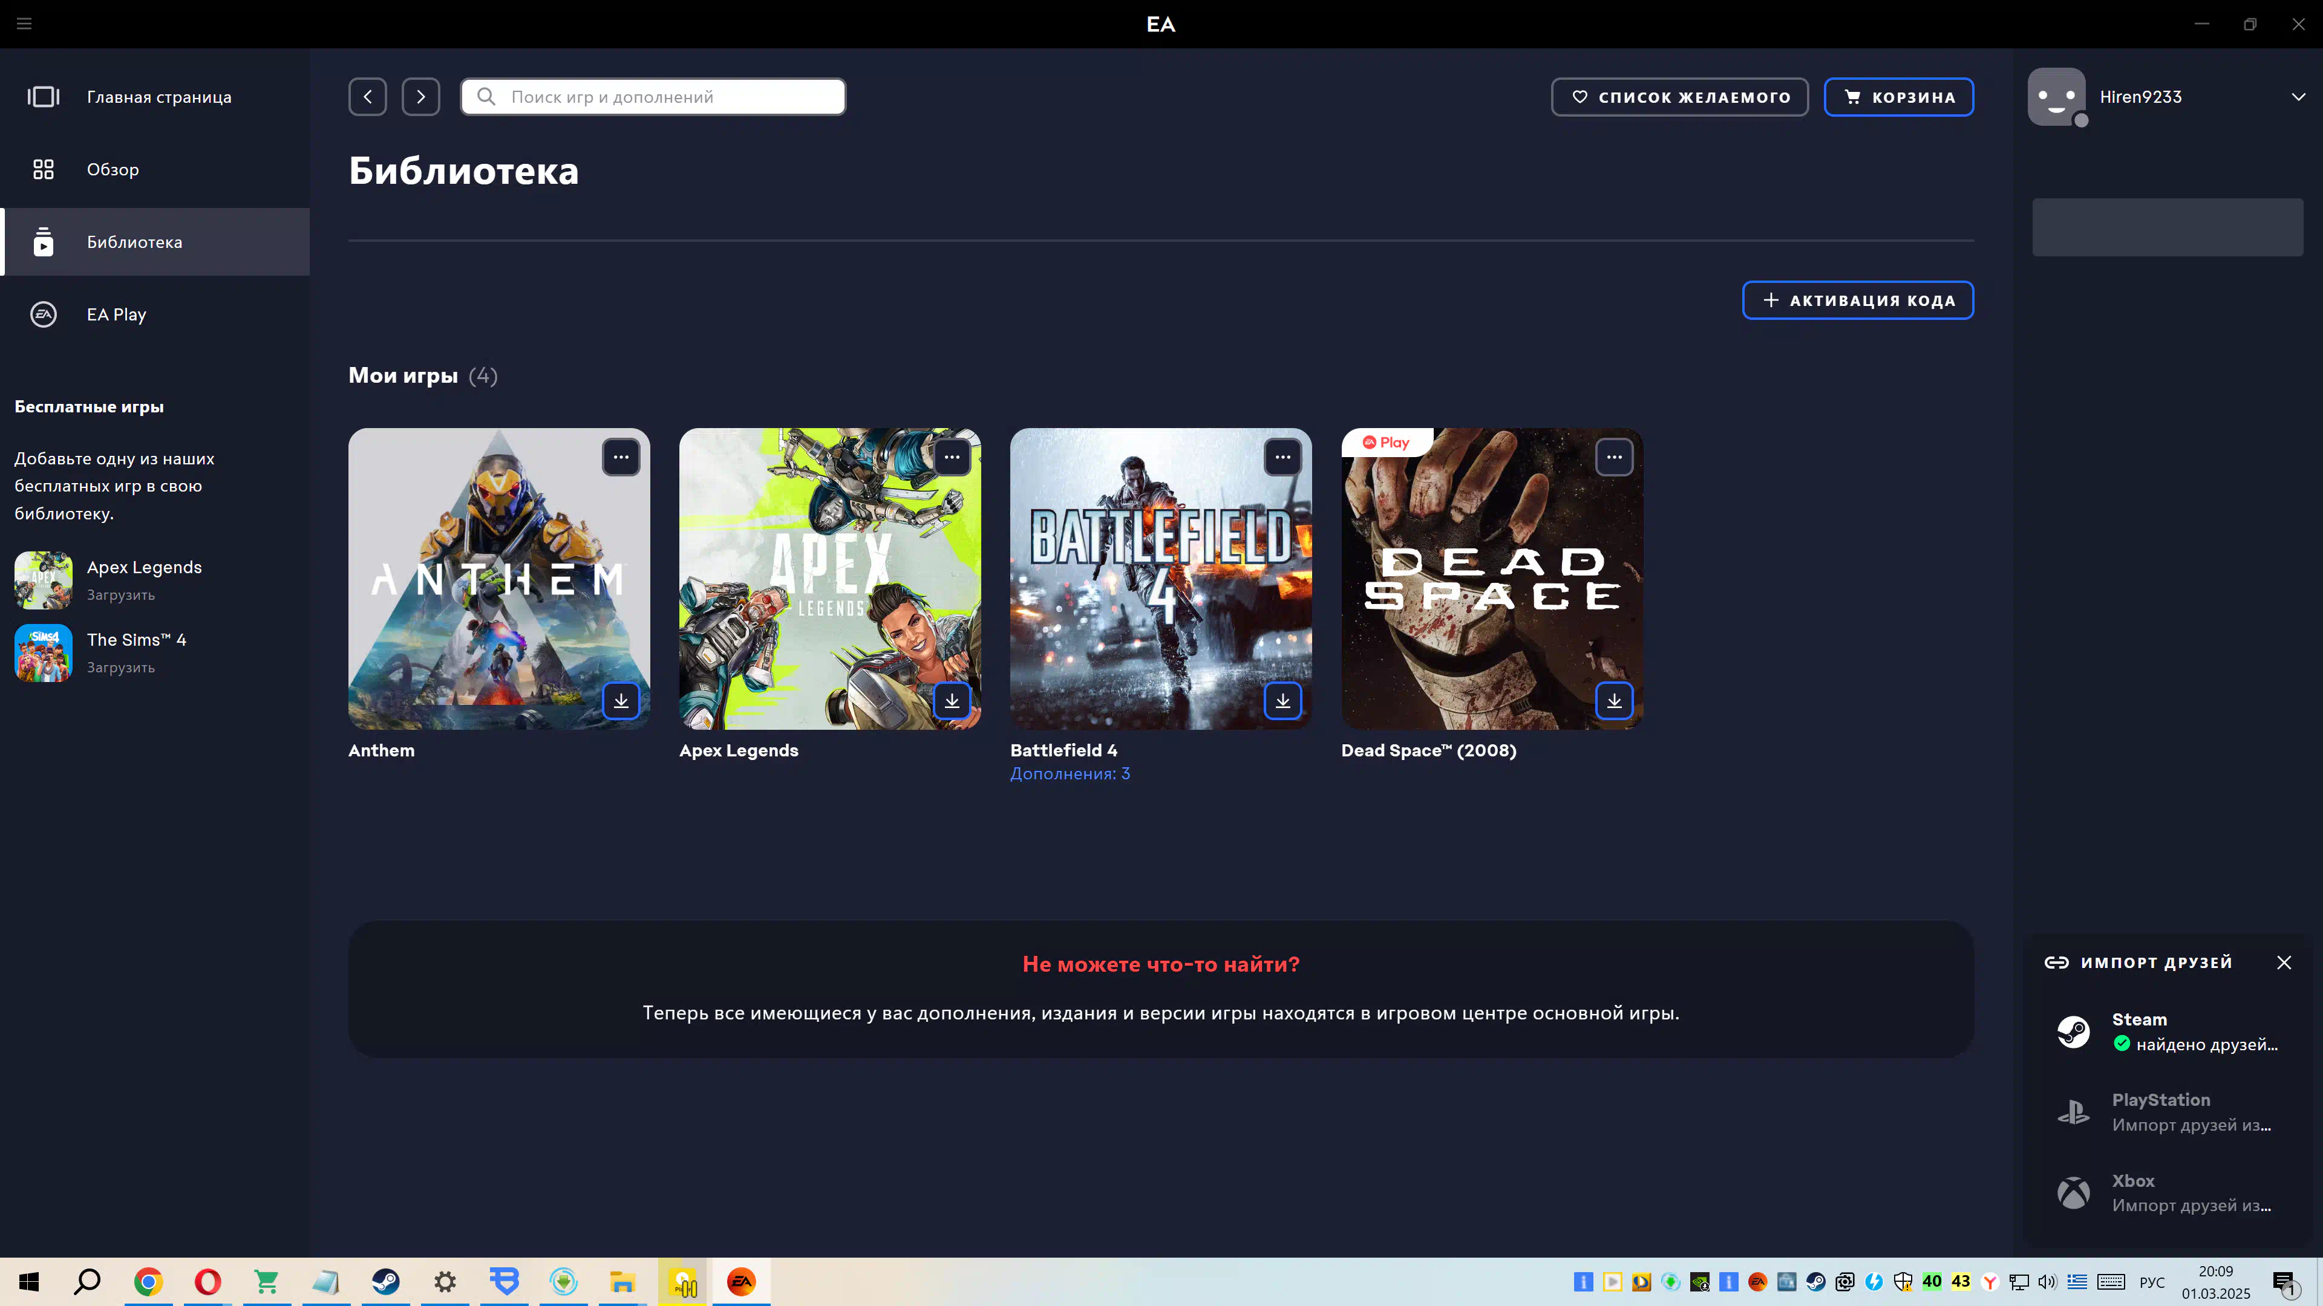Open notification center in taskbar
The width and height of the screenshot is (2323, 1306).
coord(2284,1282)
